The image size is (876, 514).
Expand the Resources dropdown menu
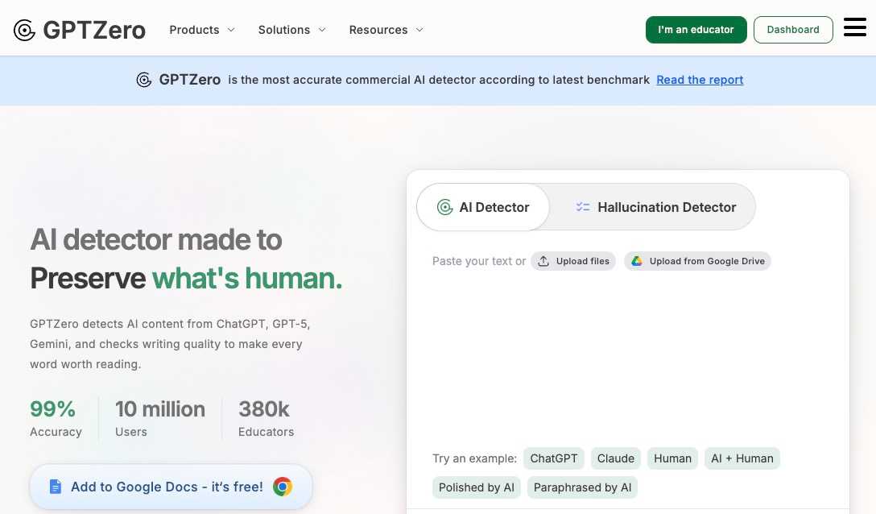[x=386, y=30]
